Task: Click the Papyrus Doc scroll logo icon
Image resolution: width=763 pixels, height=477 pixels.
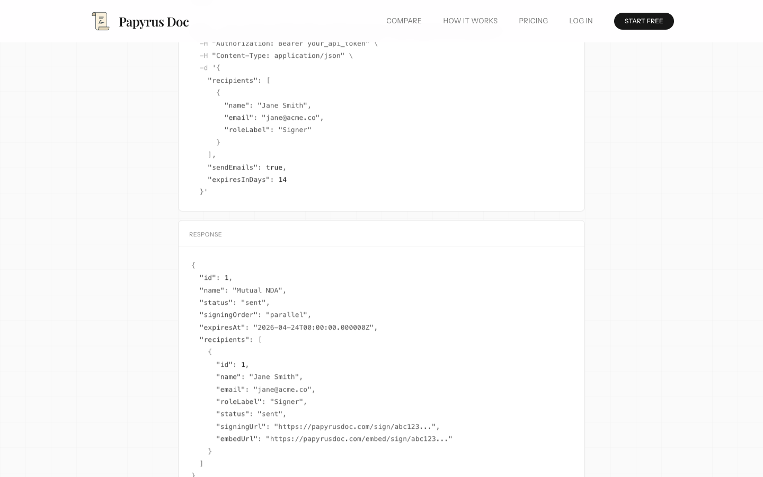Action: point(101,21)
